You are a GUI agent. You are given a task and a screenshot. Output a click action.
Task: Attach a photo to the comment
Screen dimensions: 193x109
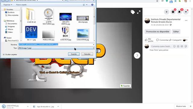(178, 46)
